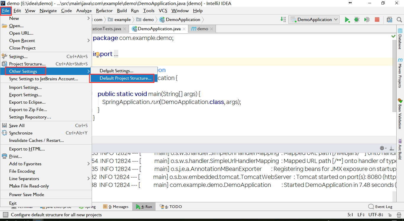This screenshot has width=404, height=221.
Task: Run DemoApplication with green play icon
Action: [347, 20]
